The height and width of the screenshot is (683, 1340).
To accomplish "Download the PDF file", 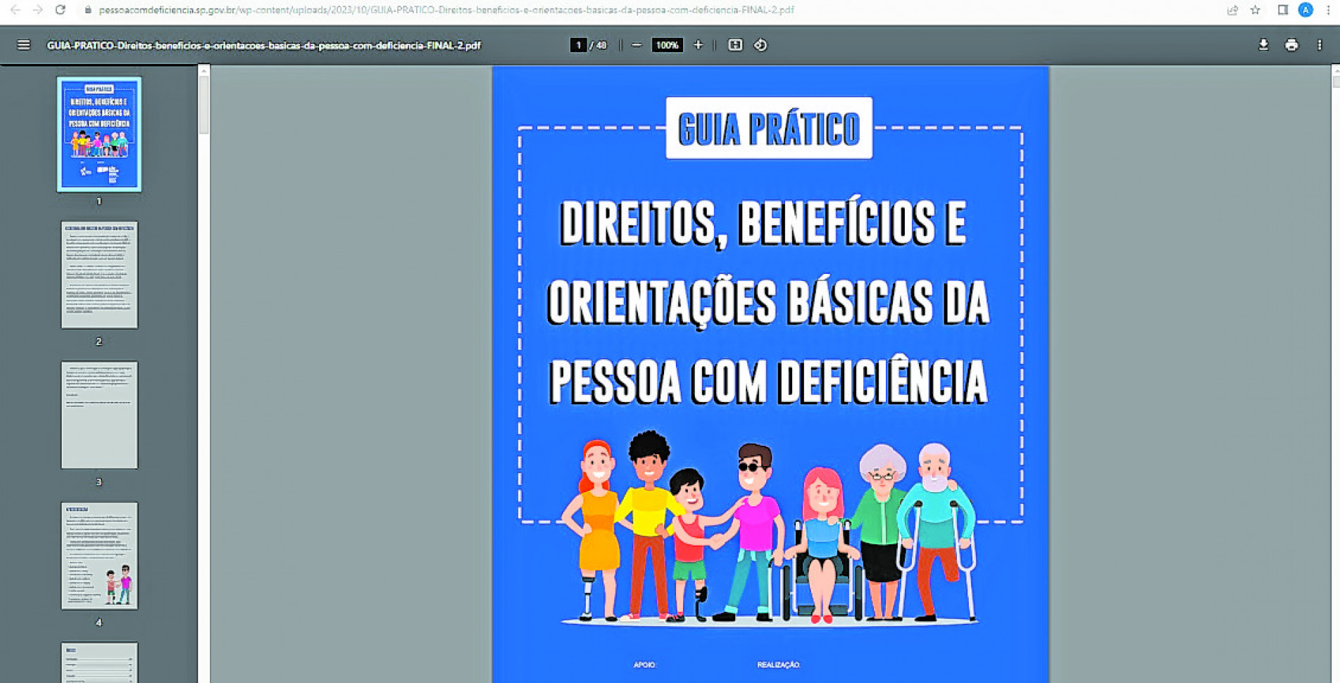I will 1263,45.
